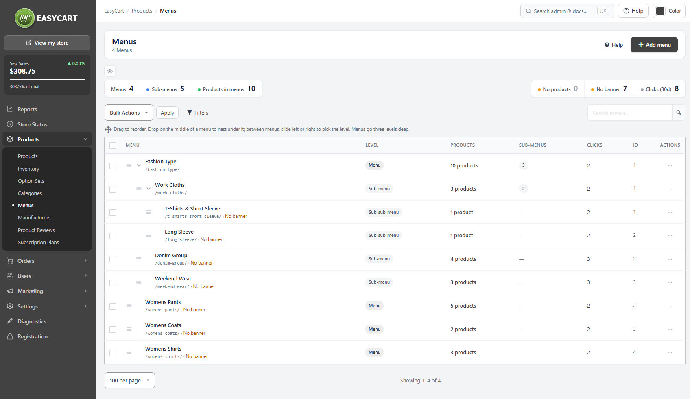Collapse the Fashion Type menu chevron
Viewport: 690px width, 399px height.
[139, 165]
